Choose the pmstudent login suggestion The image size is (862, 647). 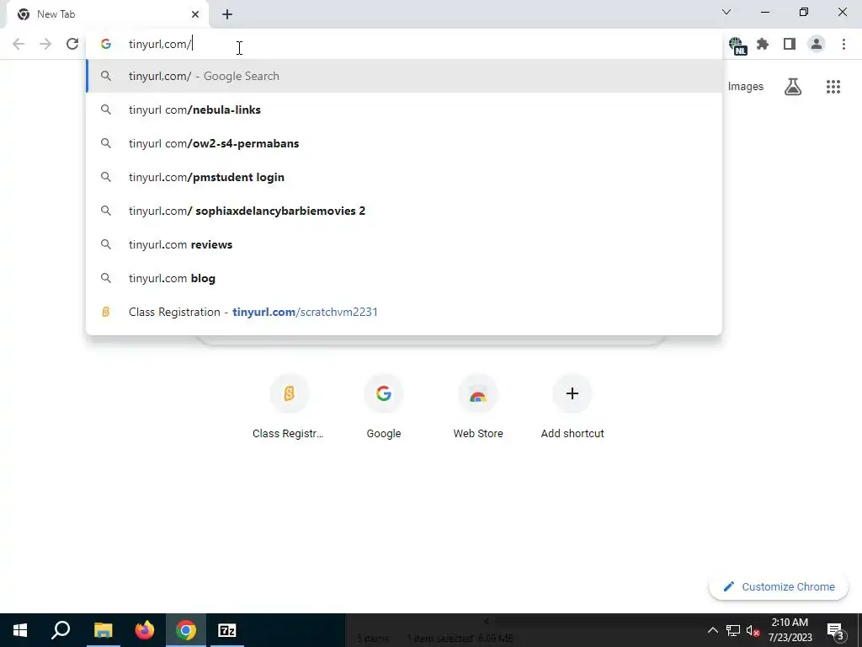point(404,177)
